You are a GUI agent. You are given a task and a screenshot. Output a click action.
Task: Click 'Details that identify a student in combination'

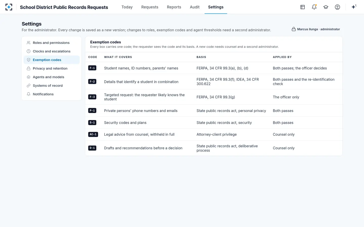pos(141,82)
